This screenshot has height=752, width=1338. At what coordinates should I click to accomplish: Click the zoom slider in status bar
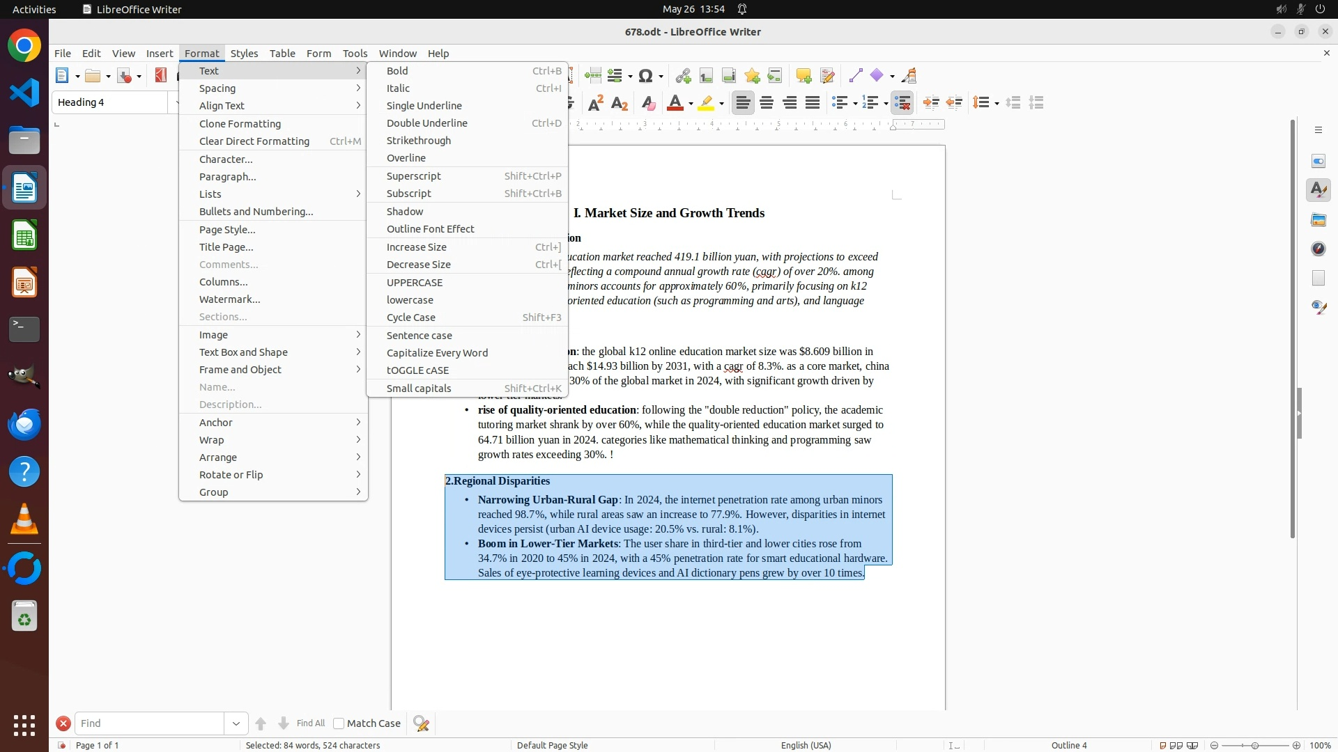[x=1255, y=746]
